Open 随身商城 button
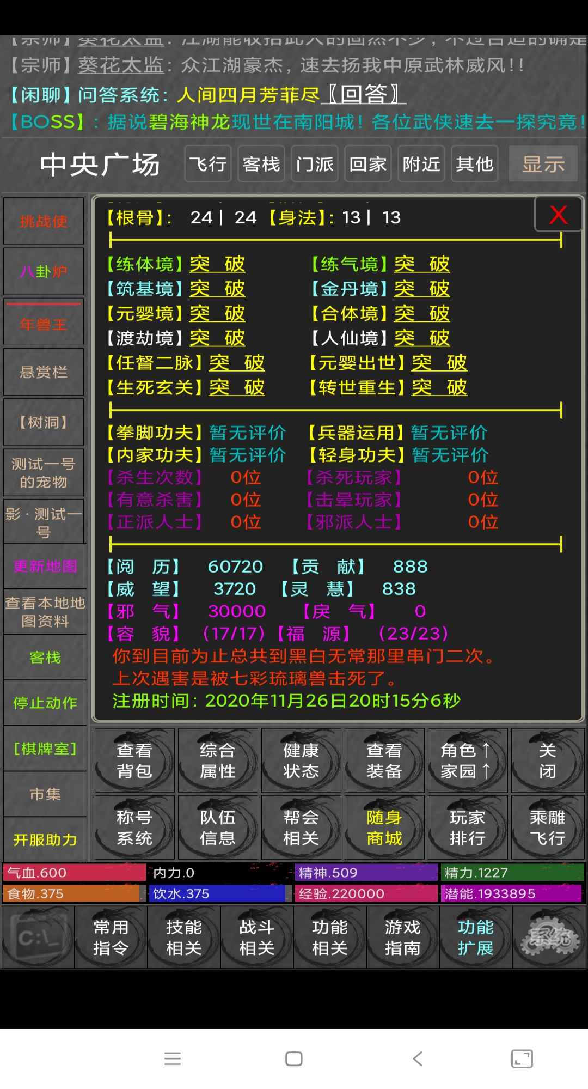The width and height of the screenshot is (588, 1089). (384, 828)
